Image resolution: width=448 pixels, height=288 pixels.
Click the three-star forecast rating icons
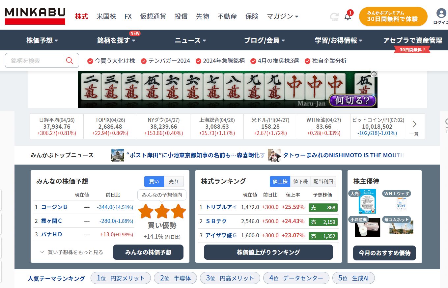(x=162, y=211)
